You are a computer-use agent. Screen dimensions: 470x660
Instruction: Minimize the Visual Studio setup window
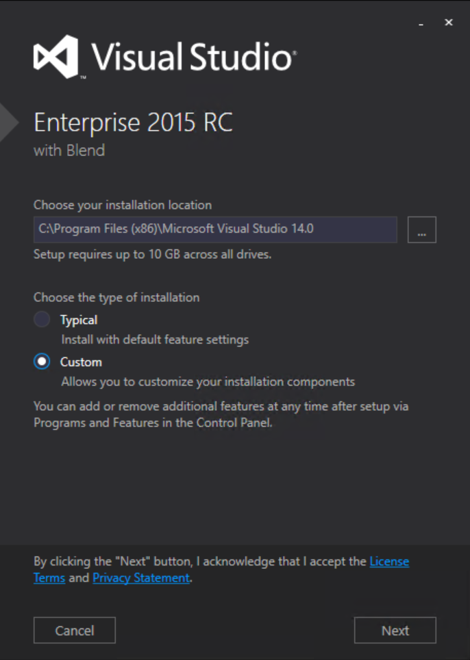pyautogui.click(x=421, y=23)
